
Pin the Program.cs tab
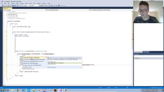(x=10, y=8)
